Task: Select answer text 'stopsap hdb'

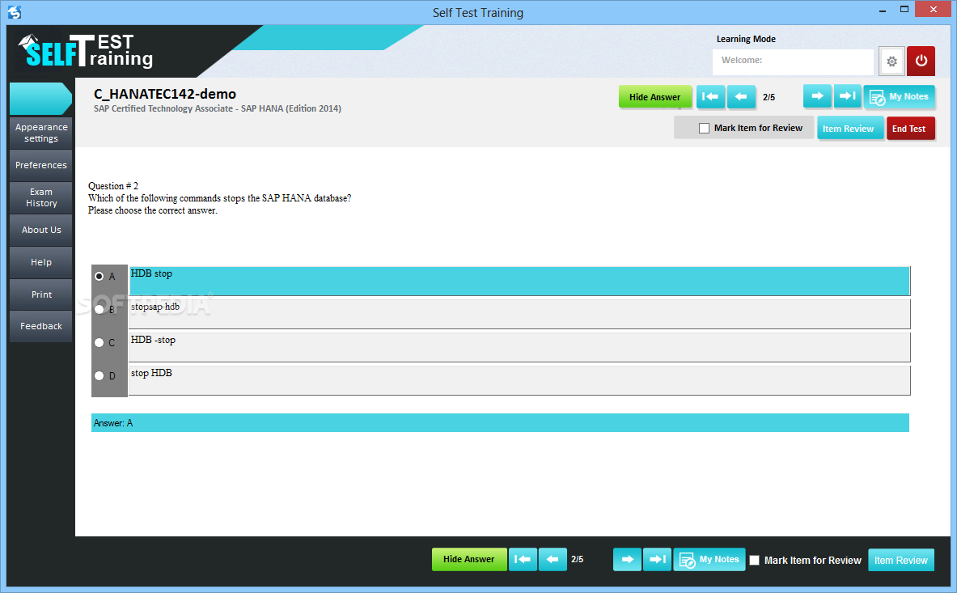Action: pyautogui.click(x=155, y=307)
